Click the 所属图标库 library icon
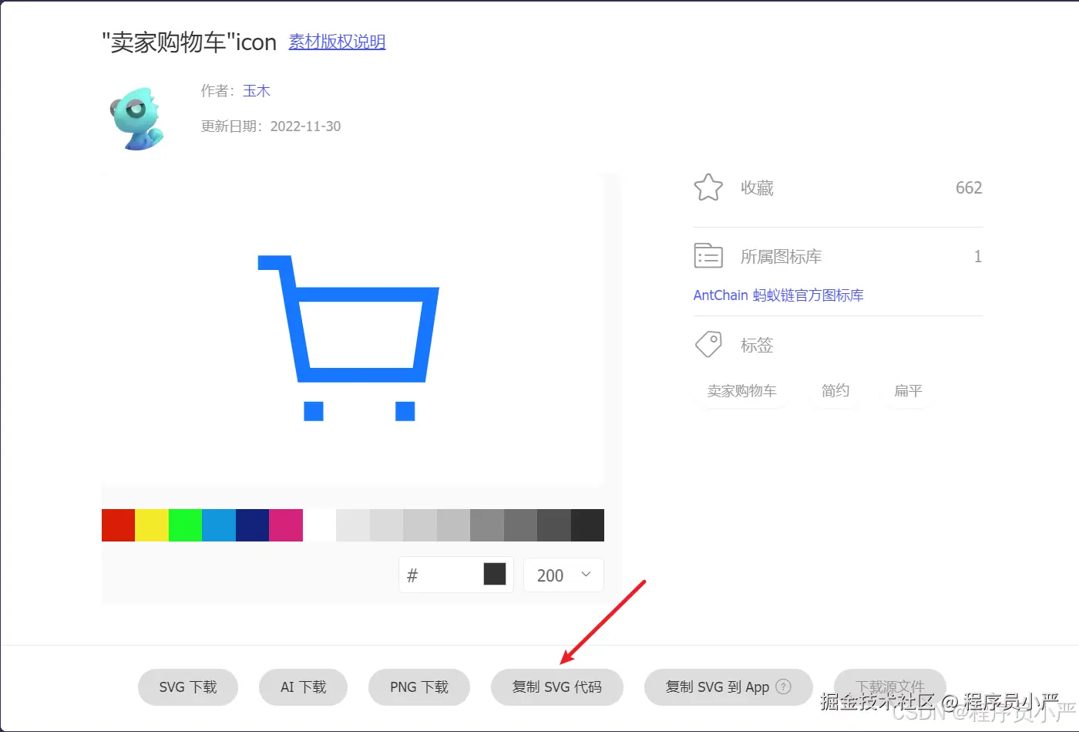The image size is (1079, 732). (x=708, y=256)
